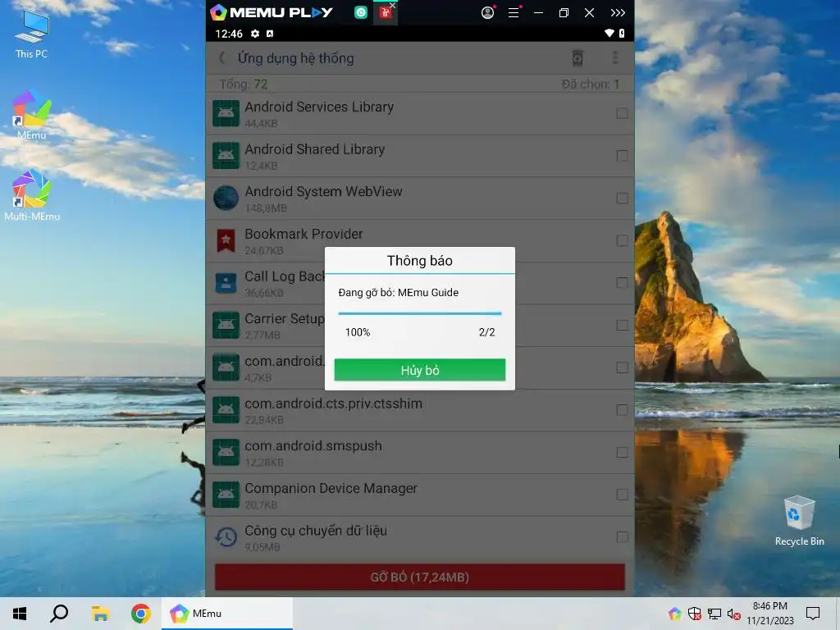The height and width of the screenshot is (630, 840).
Task: Tick the com.android.smspush checkbox
Action: pyautogui.click(x=622, y=452)
